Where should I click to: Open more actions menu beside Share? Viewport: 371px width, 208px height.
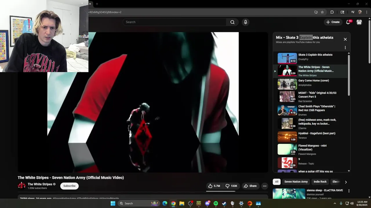point(265,186)
